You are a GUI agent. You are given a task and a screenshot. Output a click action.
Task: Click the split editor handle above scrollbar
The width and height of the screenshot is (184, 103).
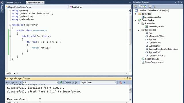pos(130,11)
